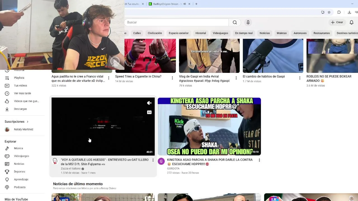Select the Civilización filter chip
This screenshot has height=201, width=358.
click(155, 33)
